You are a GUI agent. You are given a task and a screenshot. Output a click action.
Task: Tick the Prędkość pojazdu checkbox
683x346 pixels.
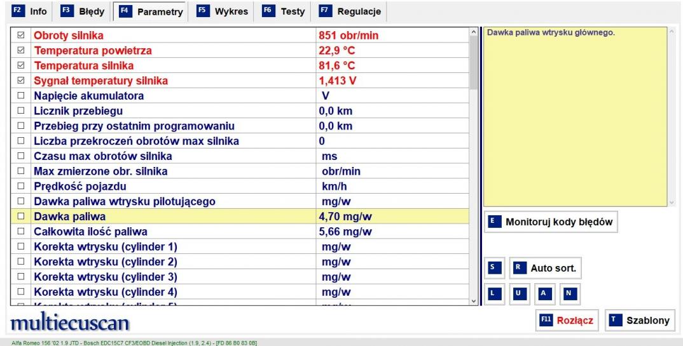21,187
